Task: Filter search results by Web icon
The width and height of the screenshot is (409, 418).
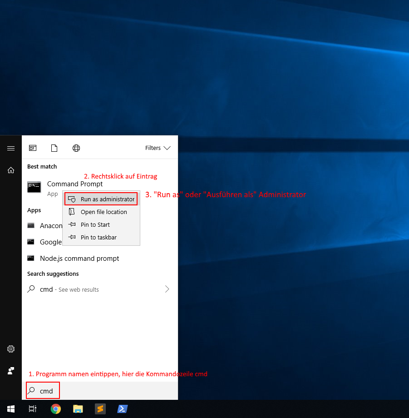Action: pyautogui.click(x=76, y=148)
